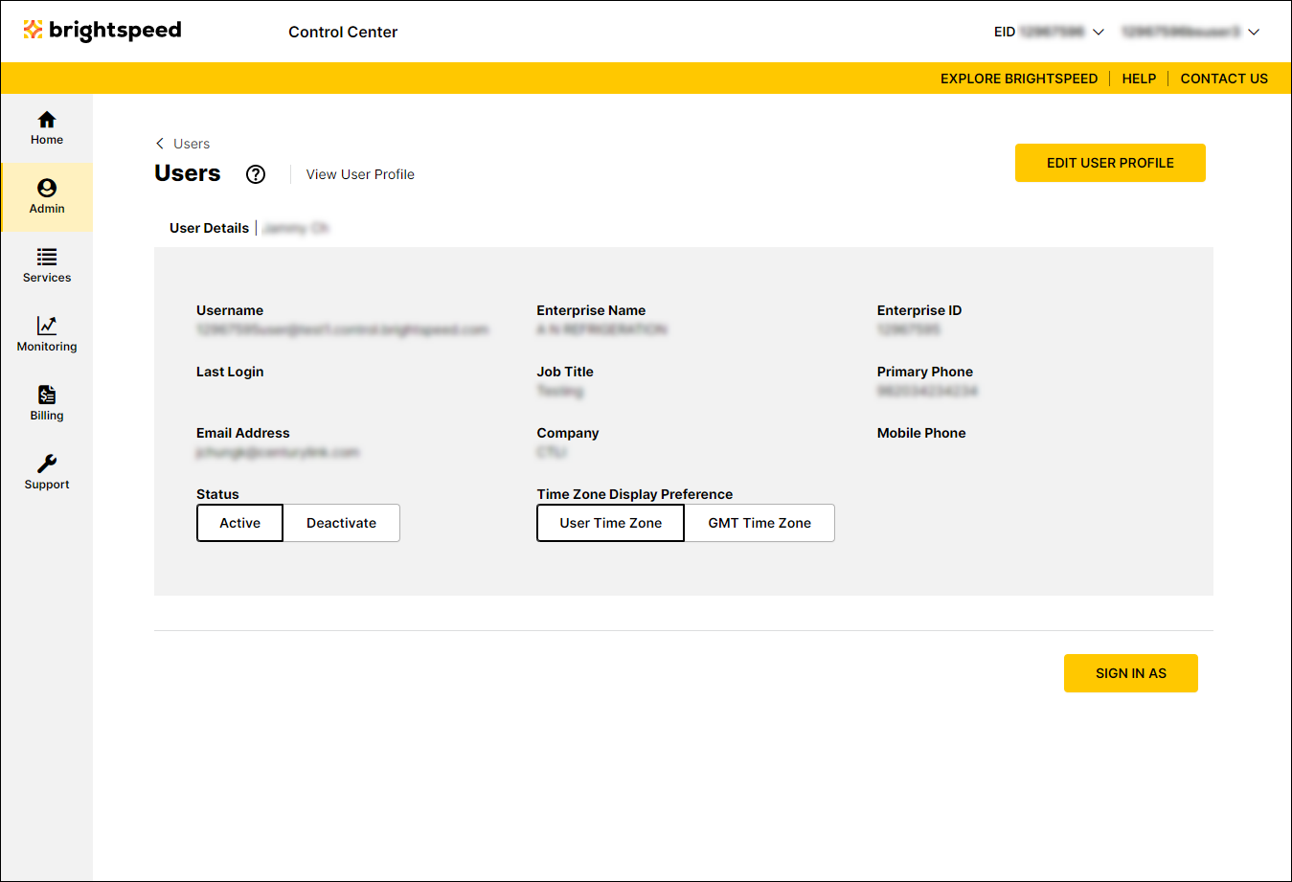Click the View User Profile text
The width and height of the screenshot is (1292, 882).
click(x=360, y=174)
